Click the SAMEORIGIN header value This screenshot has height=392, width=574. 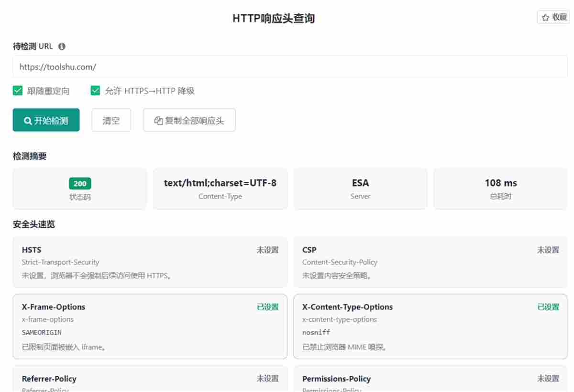(42, 332)
